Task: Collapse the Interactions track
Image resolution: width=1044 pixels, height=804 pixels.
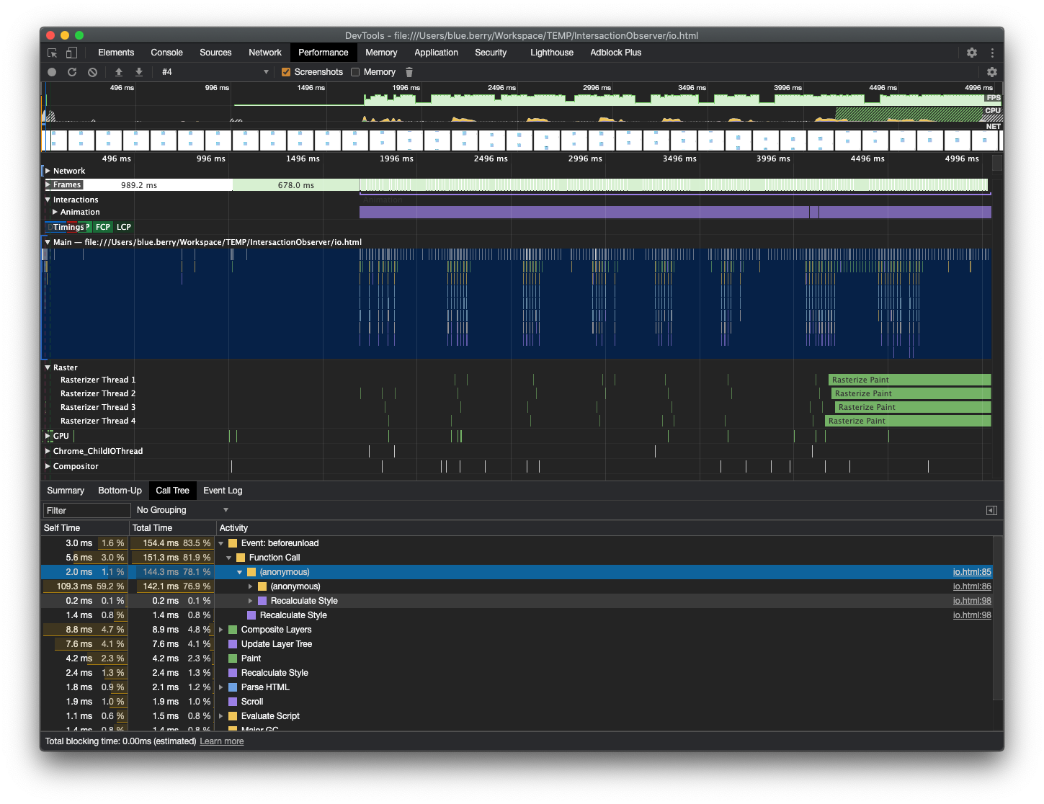Action: coord(48,200)
